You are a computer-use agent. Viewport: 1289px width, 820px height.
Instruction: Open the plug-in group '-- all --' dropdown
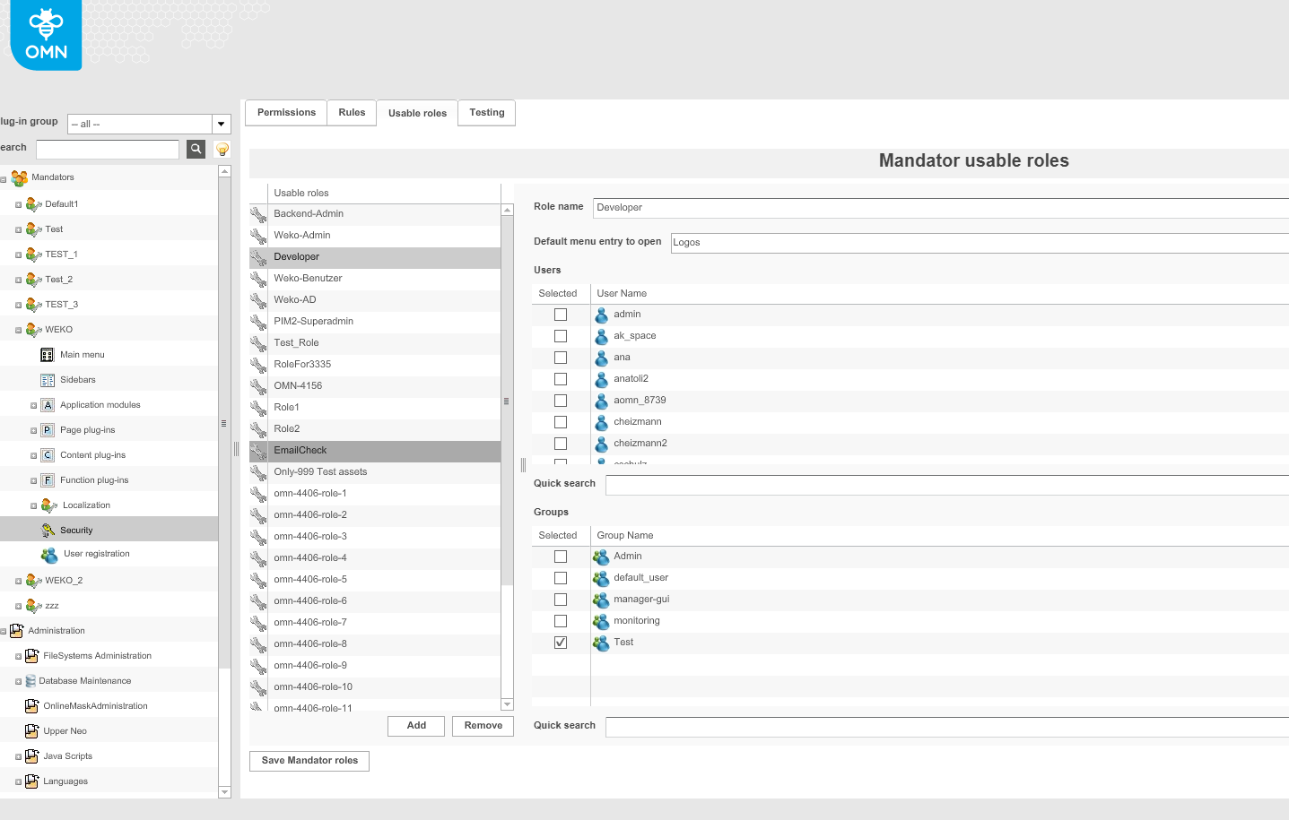pyautogui.click(x=220, y=124)
